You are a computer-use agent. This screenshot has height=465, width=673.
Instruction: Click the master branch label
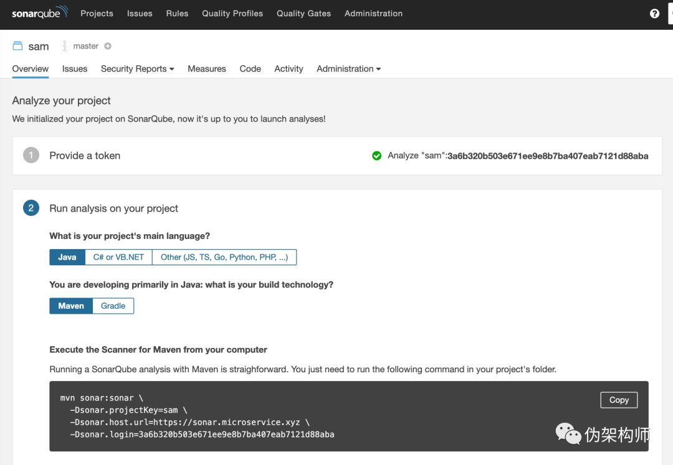click(85, 46)
